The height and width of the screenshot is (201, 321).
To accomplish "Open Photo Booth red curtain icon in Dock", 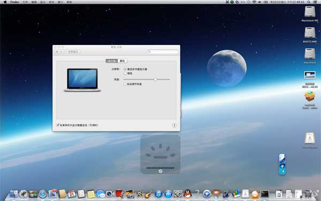I will (x=119, y=193).
